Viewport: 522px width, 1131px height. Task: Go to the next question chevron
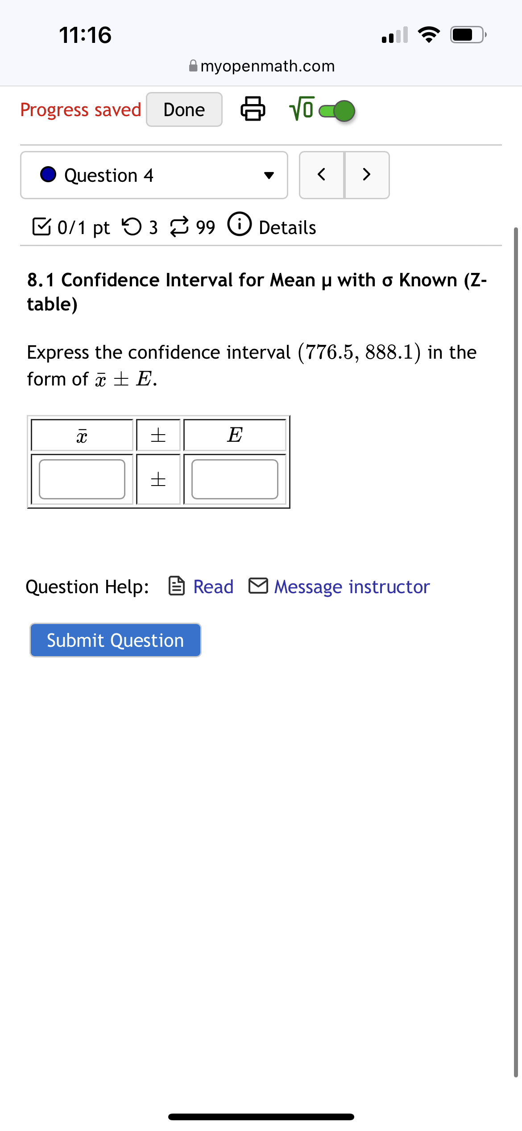click(x=366, y=175)
